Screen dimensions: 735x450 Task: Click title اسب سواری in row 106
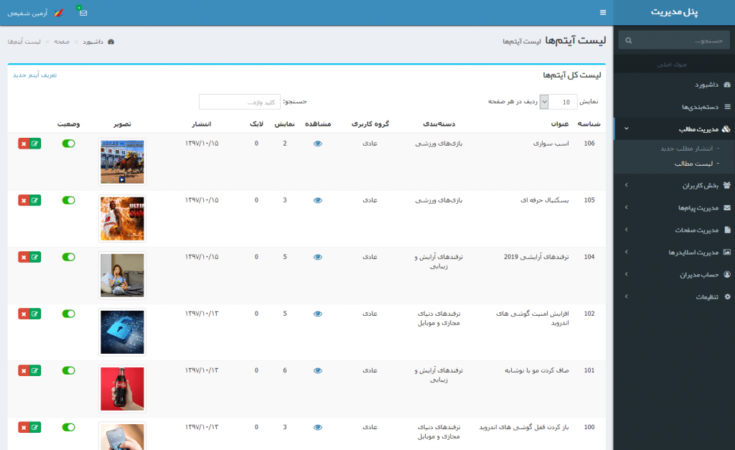[551, 144]
